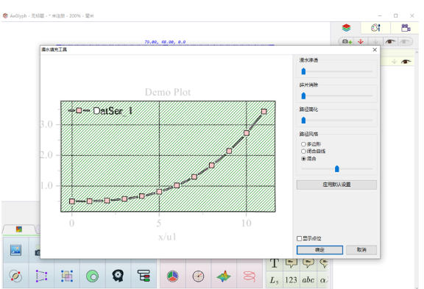Click the 路径简化 slider handle
424x289 pixels.
[303, 120]
